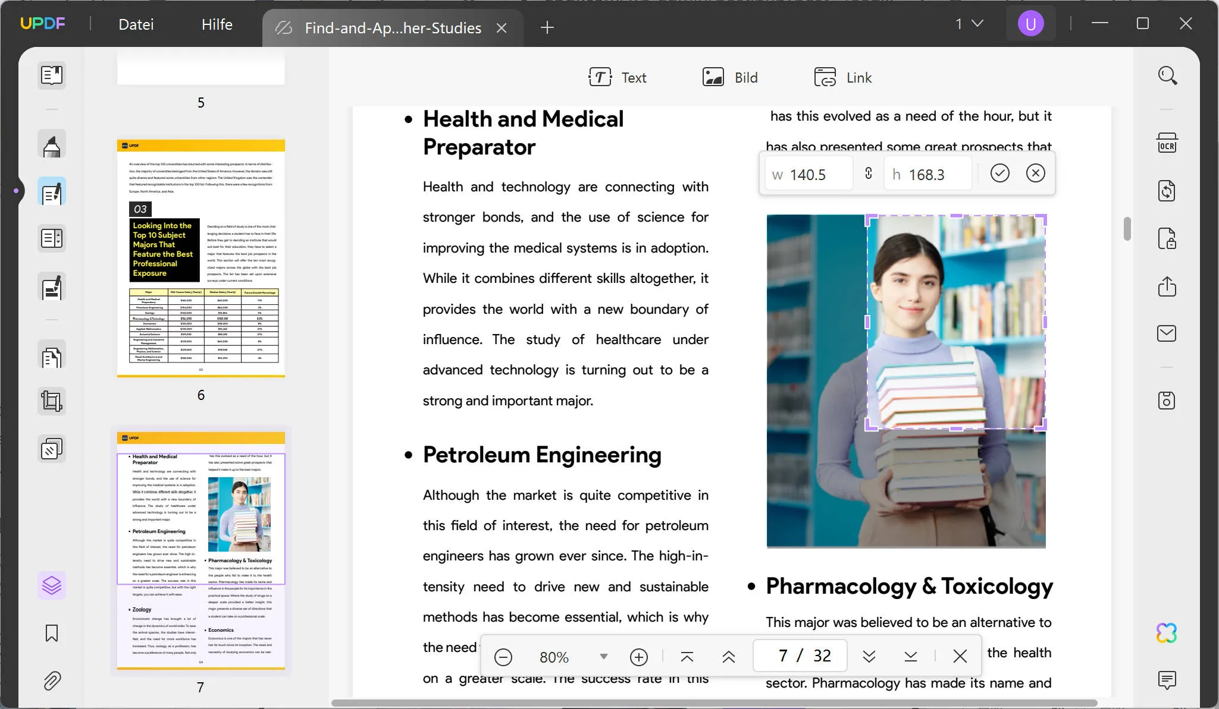Open the Datei menu
Viewport: 1219px width, 709px height.
click(x=136, y=24)
